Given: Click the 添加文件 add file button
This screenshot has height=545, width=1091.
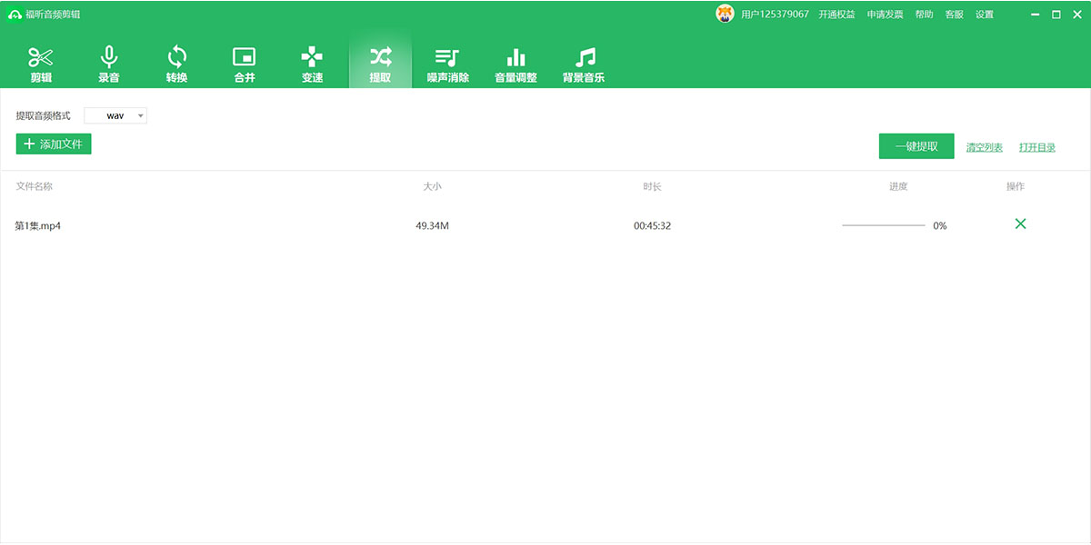Looking at the screenshot, I should [54, 144].
